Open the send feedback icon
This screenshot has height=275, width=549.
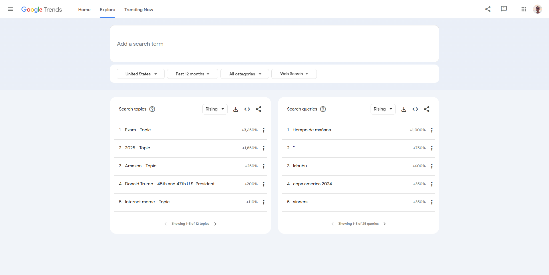pos(504,9)
